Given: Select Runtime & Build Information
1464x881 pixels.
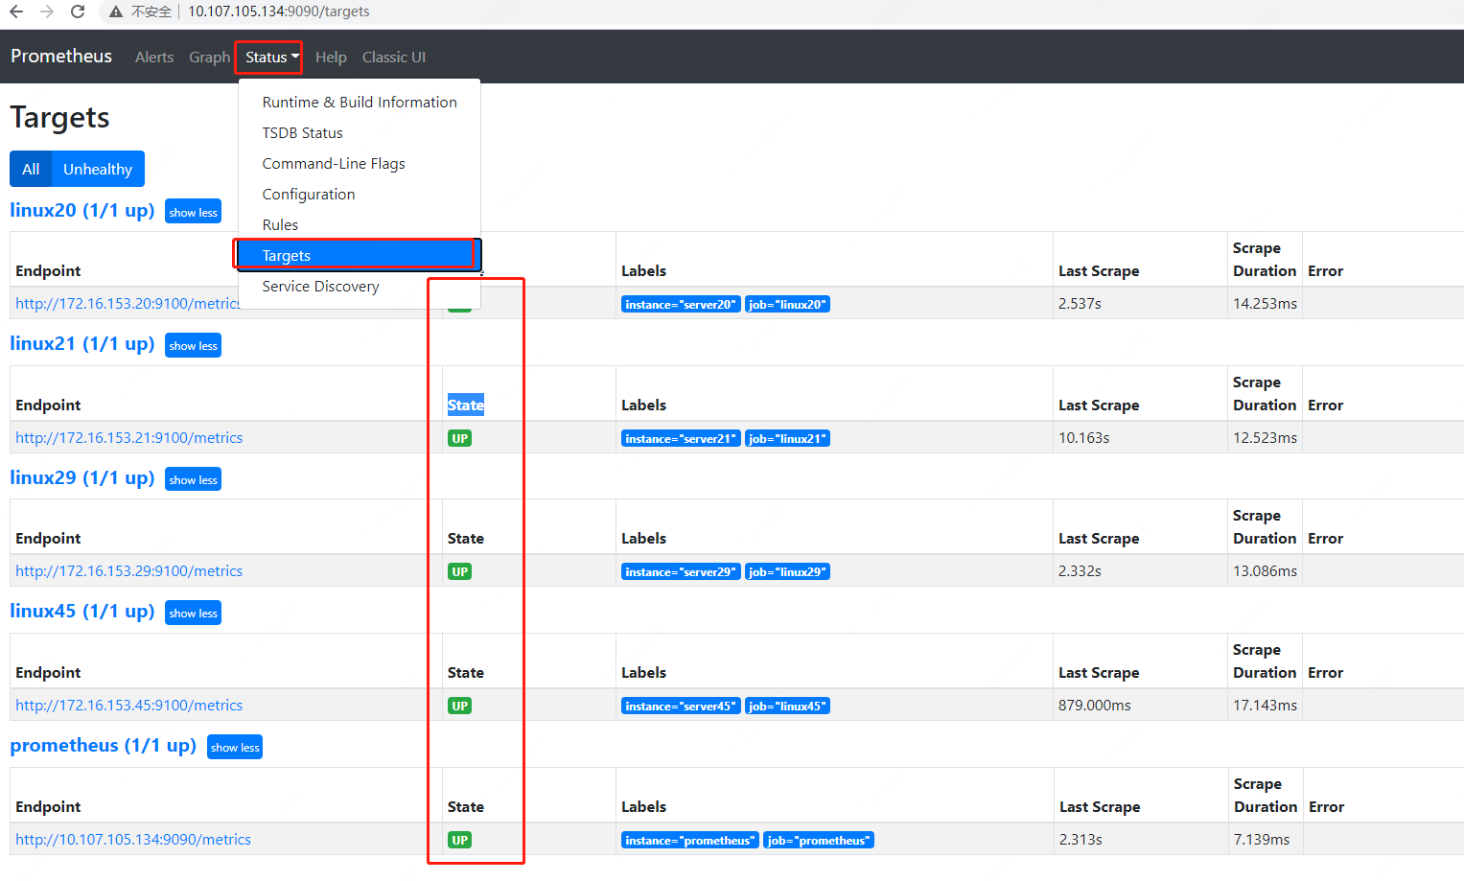Looking at the screenshot, I should (x=360, y=103).
